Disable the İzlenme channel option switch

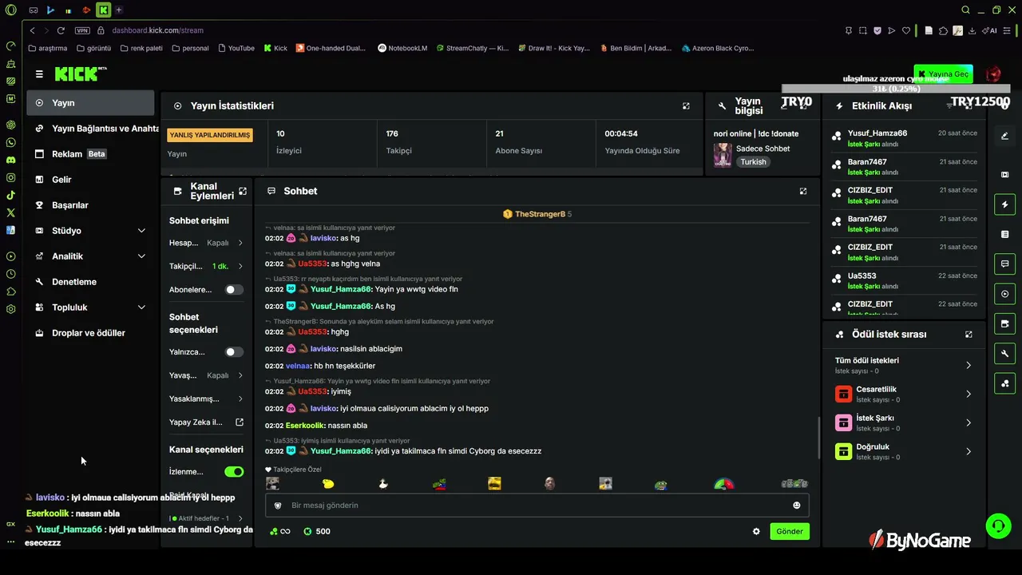point(234,472)
